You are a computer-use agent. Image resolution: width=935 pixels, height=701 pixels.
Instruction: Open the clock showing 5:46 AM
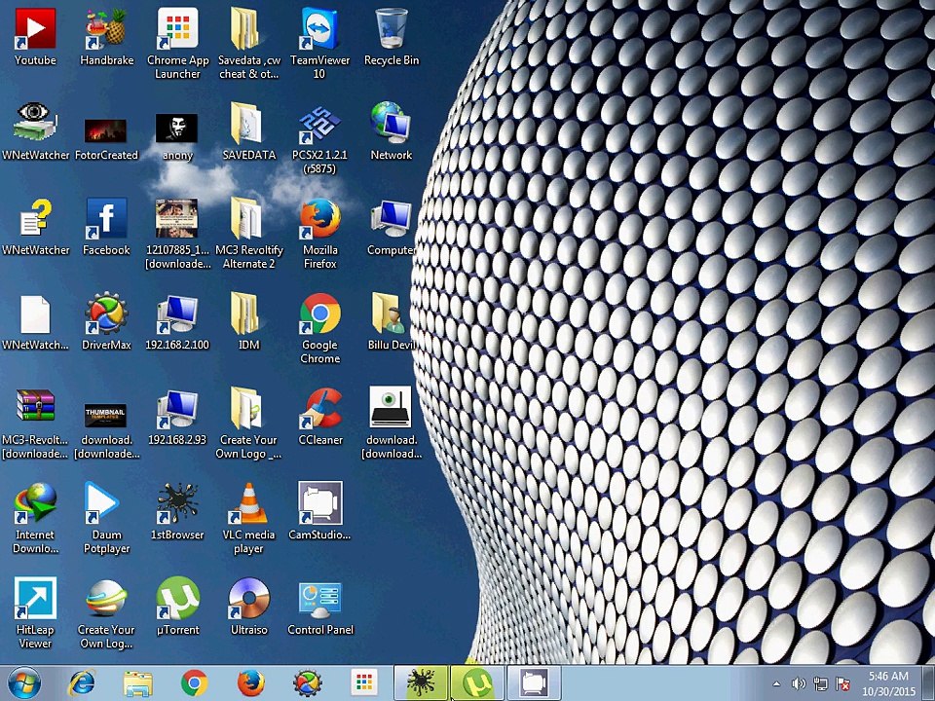point(889,683)
